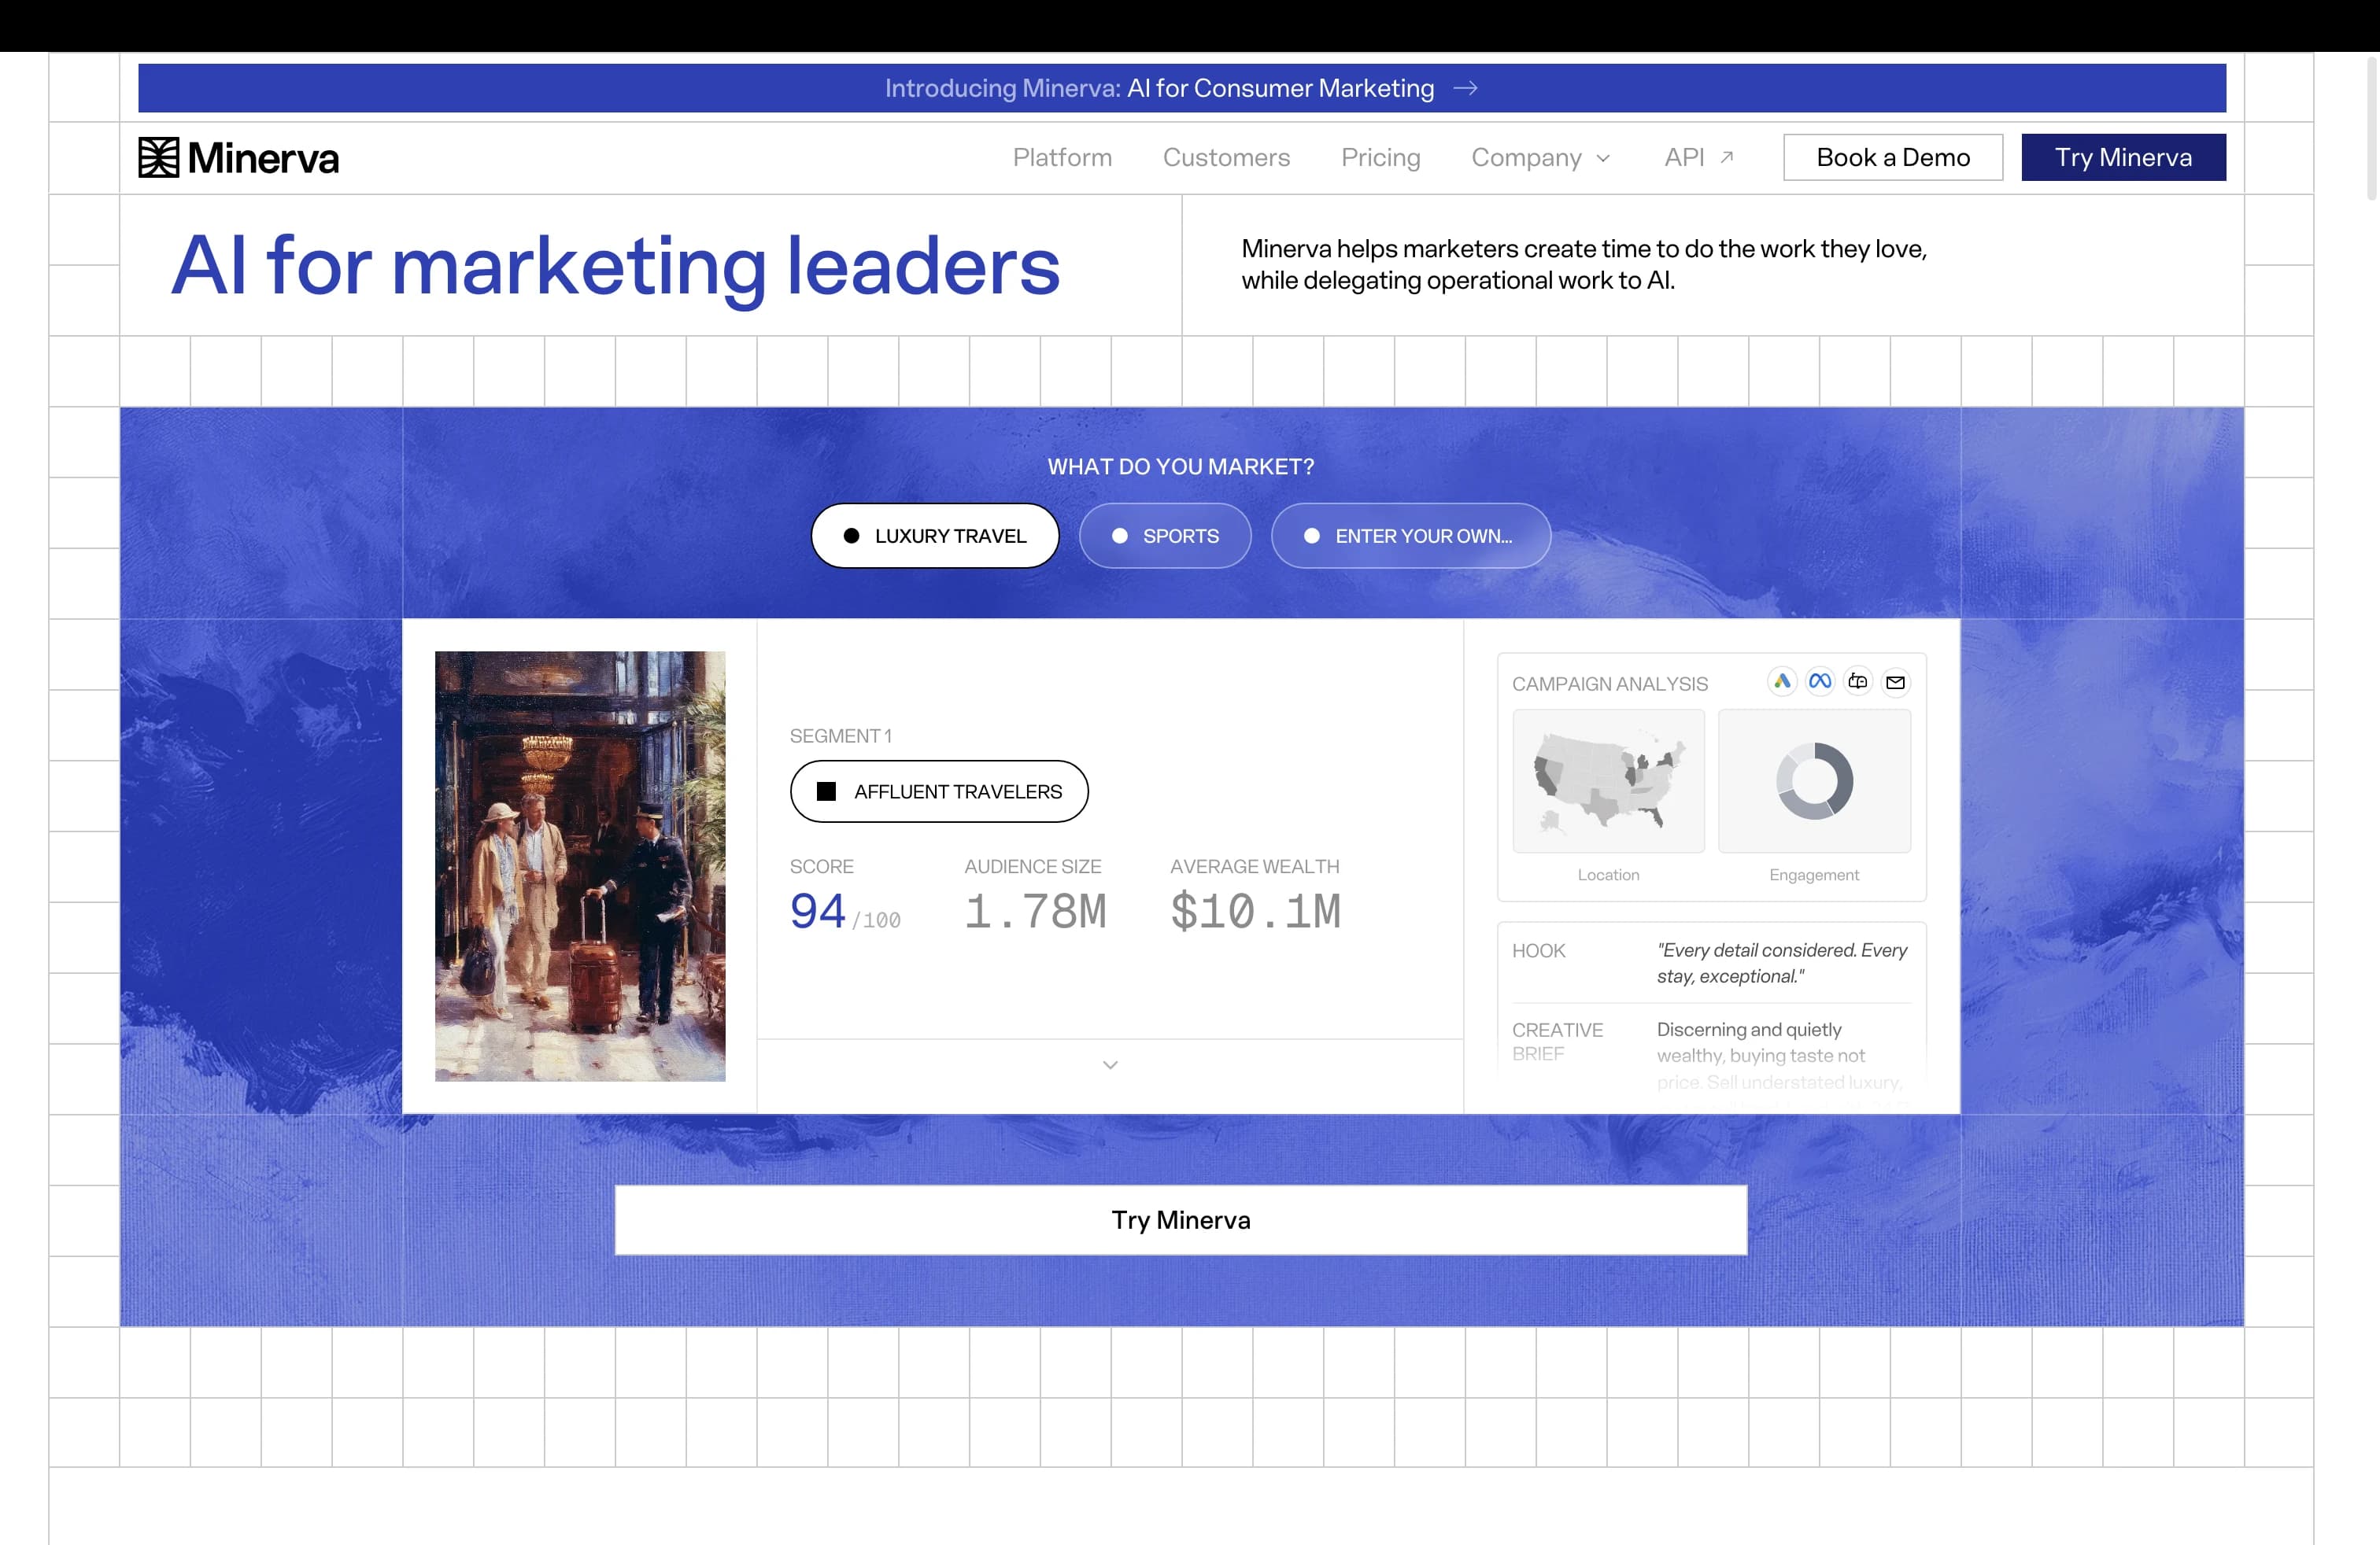Choose the SPORTS market option

(1165, 536)
